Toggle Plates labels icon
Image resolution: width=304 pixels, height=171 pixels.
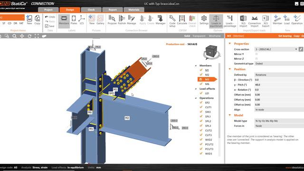pyautogui.click(x=74, y=20)
